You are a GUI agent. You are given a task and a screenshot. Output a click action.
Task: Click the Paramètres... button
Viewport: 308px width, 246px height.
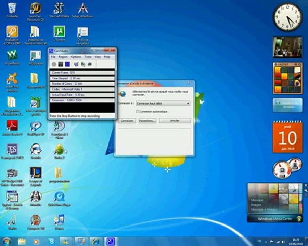(147, 121)
